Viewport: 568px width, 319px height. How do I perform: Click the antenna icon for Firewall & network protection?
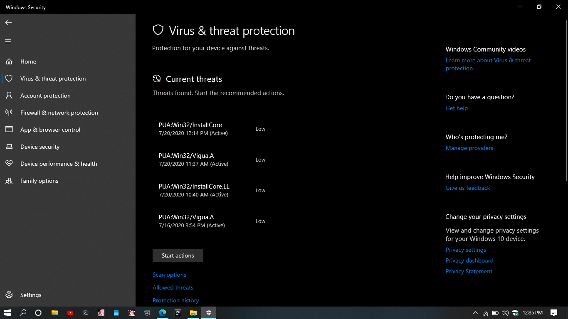9,113
